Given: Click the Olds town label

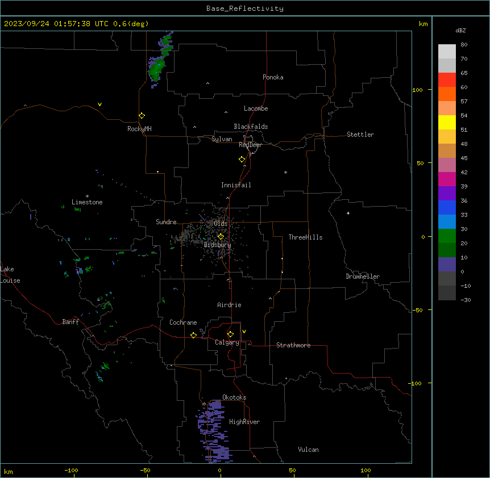Looking at the screenshot, I should (x=221, y=224).
